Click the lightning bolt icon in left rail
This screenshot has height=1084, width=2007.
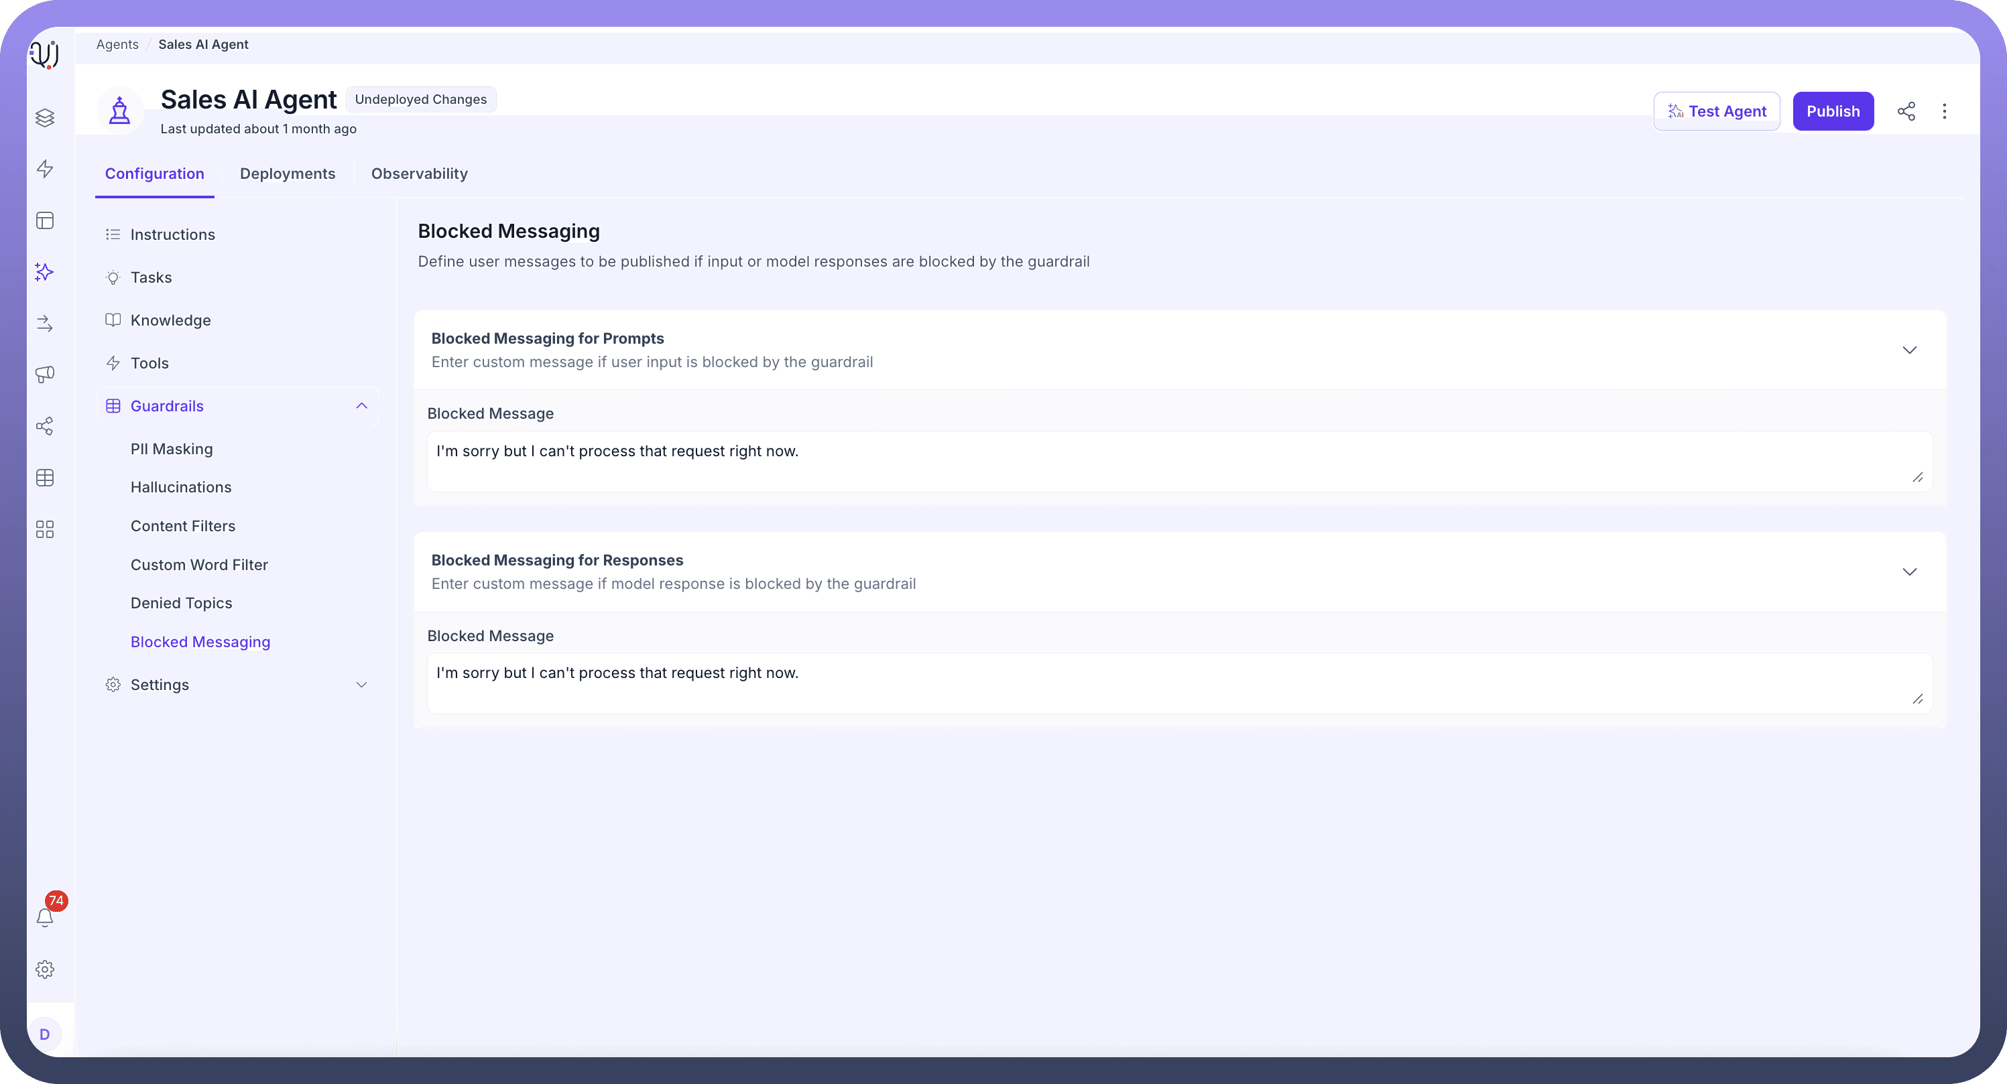click(x=44, y=169)
